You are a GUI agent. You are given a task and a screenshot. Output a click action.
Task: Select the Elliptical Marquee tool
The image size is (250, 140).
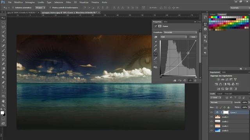point(3,23)
